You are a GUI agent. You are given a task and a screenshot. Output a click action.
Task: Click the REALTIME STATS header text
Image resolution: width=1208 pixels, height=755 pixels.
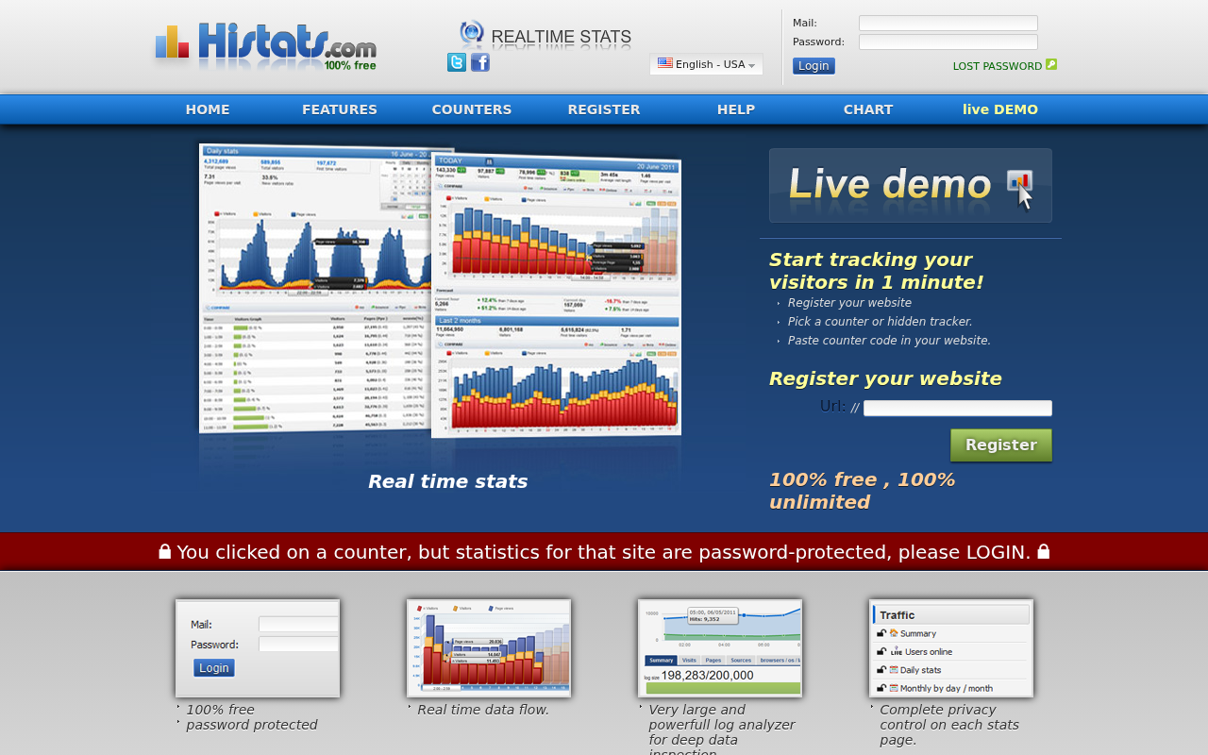click(562, 38)
